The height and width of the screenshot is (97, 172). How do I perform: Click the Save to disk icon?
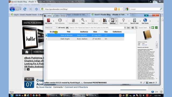coord(134,20)
